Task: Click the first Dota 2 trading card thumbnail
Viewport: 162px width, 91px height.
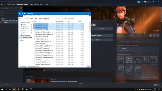Action: point(121,60)
